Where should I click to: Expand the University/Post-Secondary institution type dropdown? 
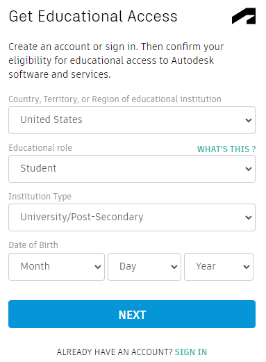[132, 217]
